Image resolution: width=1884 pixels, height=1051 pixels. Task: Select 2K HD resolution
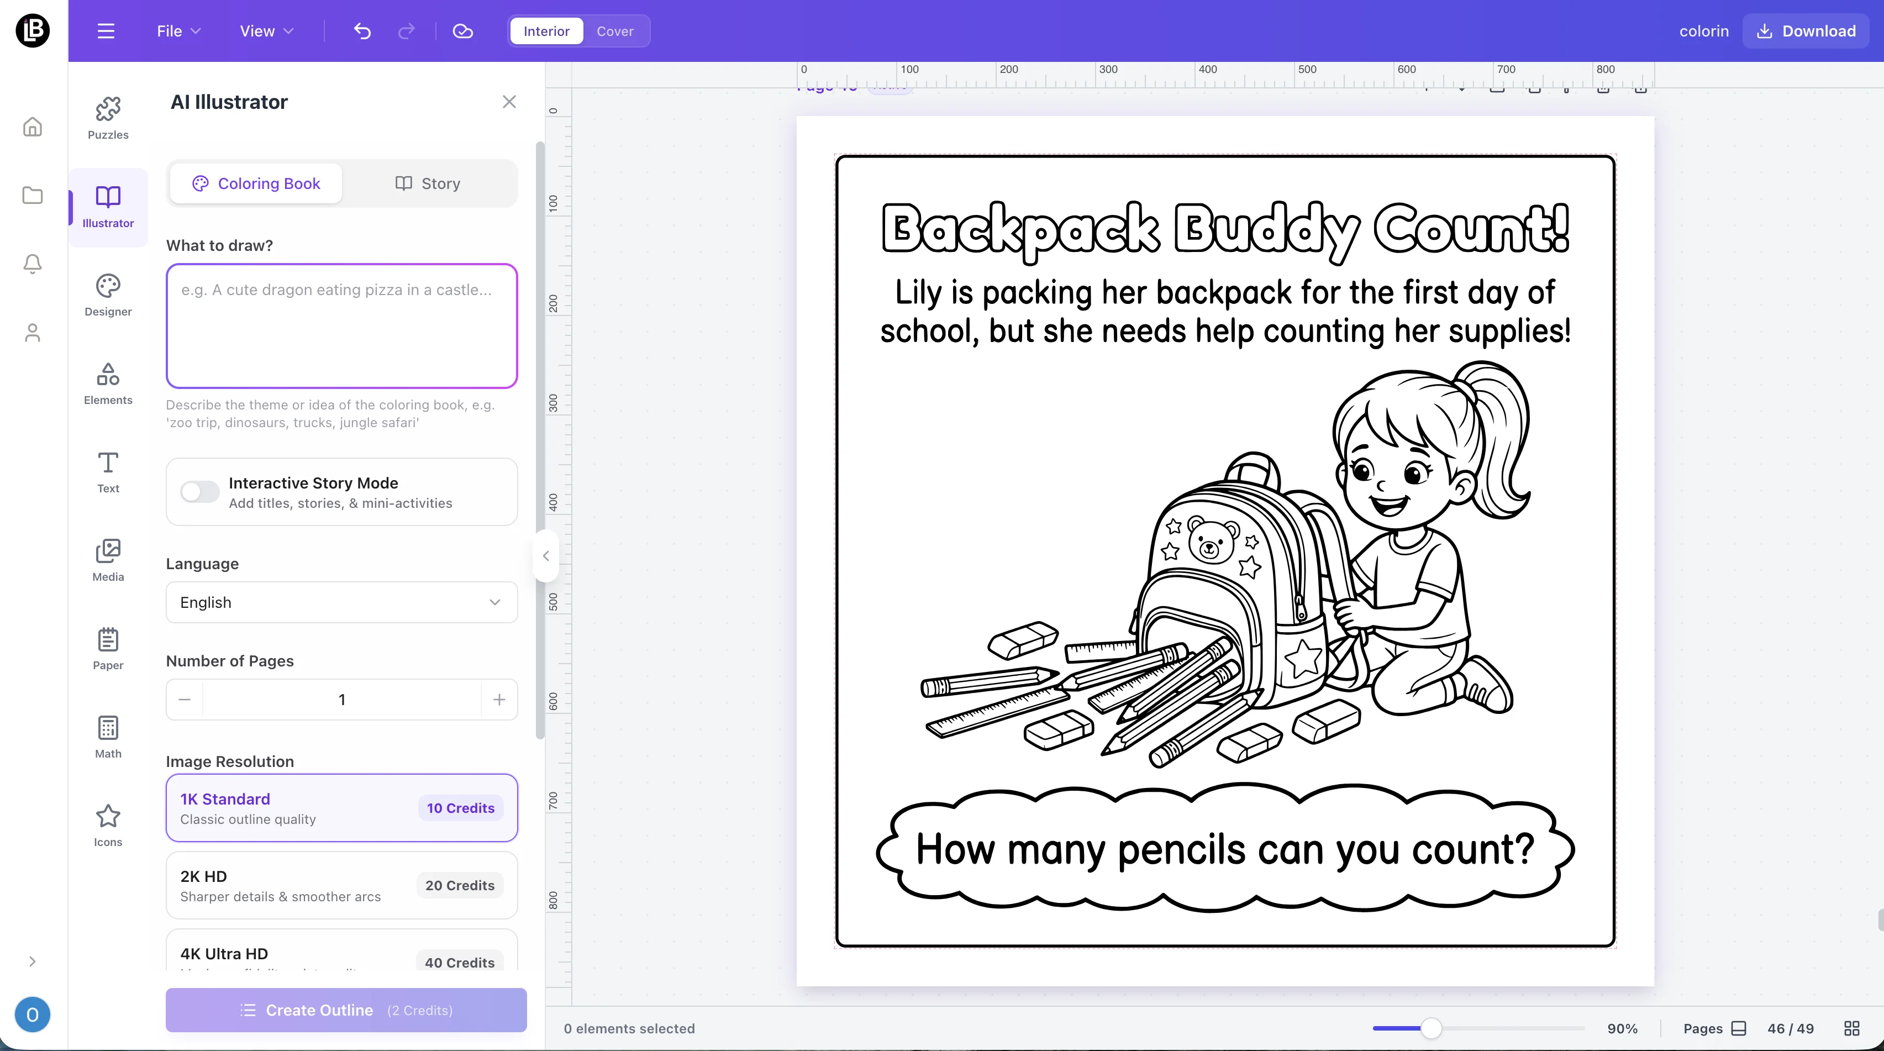341,886
